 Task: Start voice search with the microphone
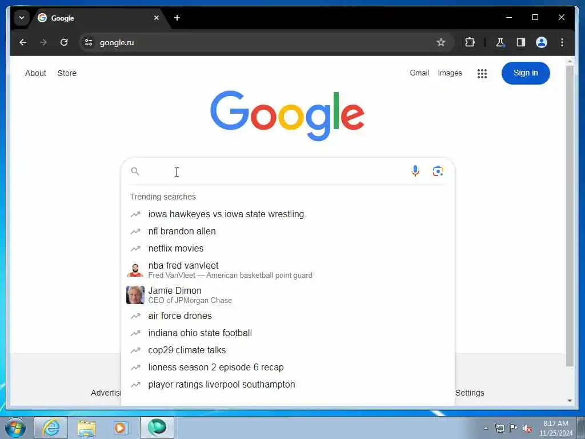415,171
